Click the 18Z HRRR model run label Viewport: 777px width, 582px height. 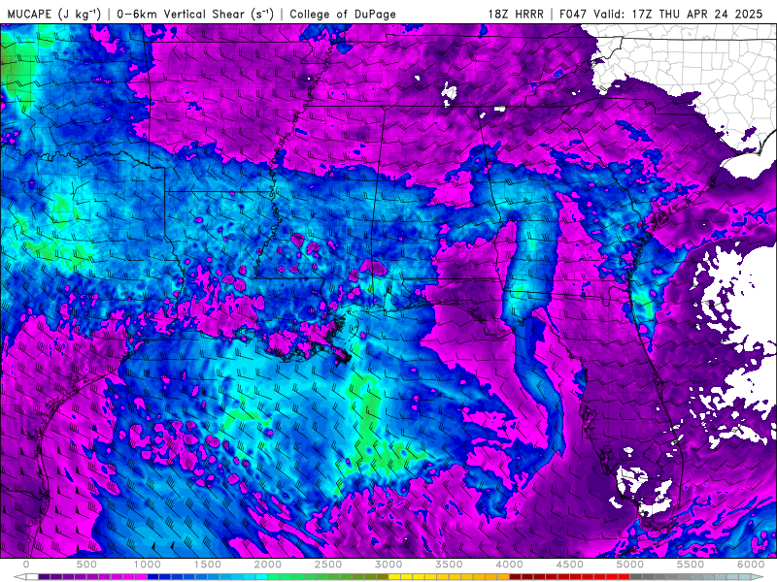point(515,14)
